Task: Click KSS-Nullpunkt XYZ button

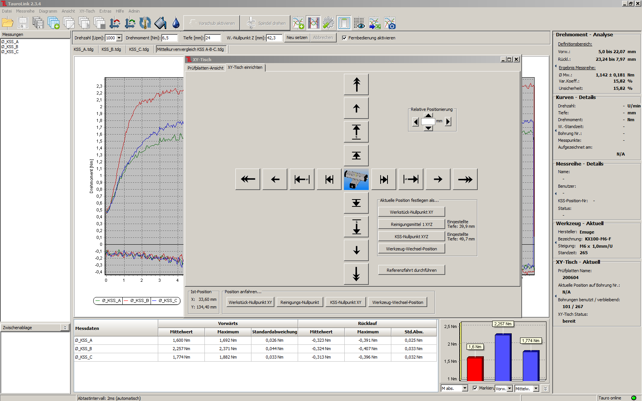Action: click(x=412, y=237)
